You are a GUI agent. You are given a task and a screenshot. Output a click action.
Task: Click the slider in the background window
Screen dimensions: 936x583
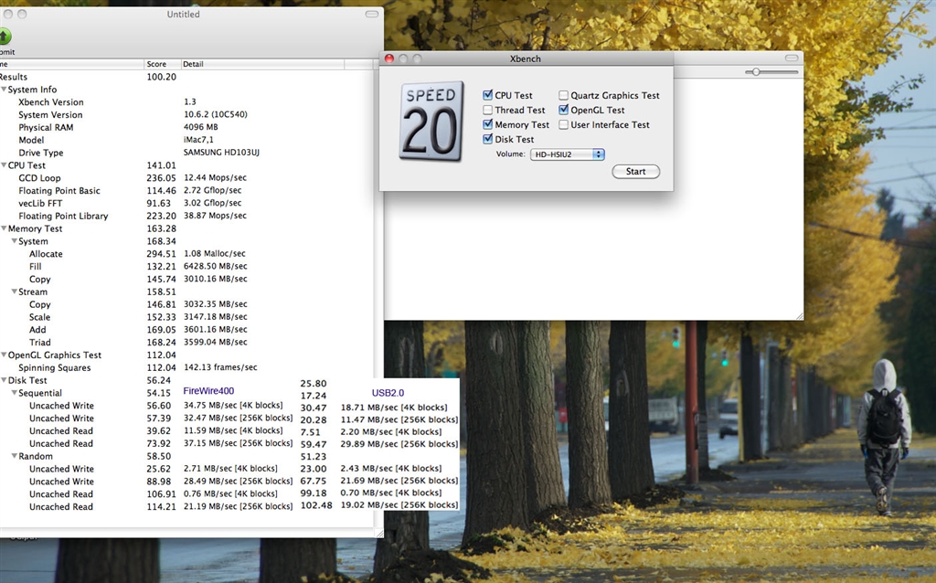[757, 71]
